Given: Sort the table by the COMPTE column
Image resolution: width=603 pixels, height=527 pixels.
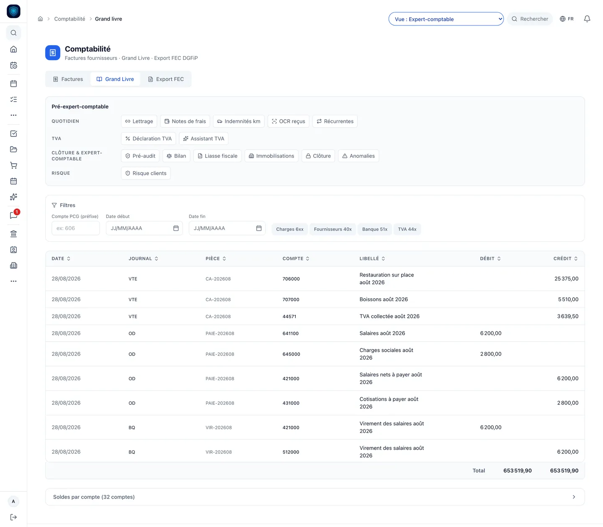Looking at the screenshot, I should point(296,258).
